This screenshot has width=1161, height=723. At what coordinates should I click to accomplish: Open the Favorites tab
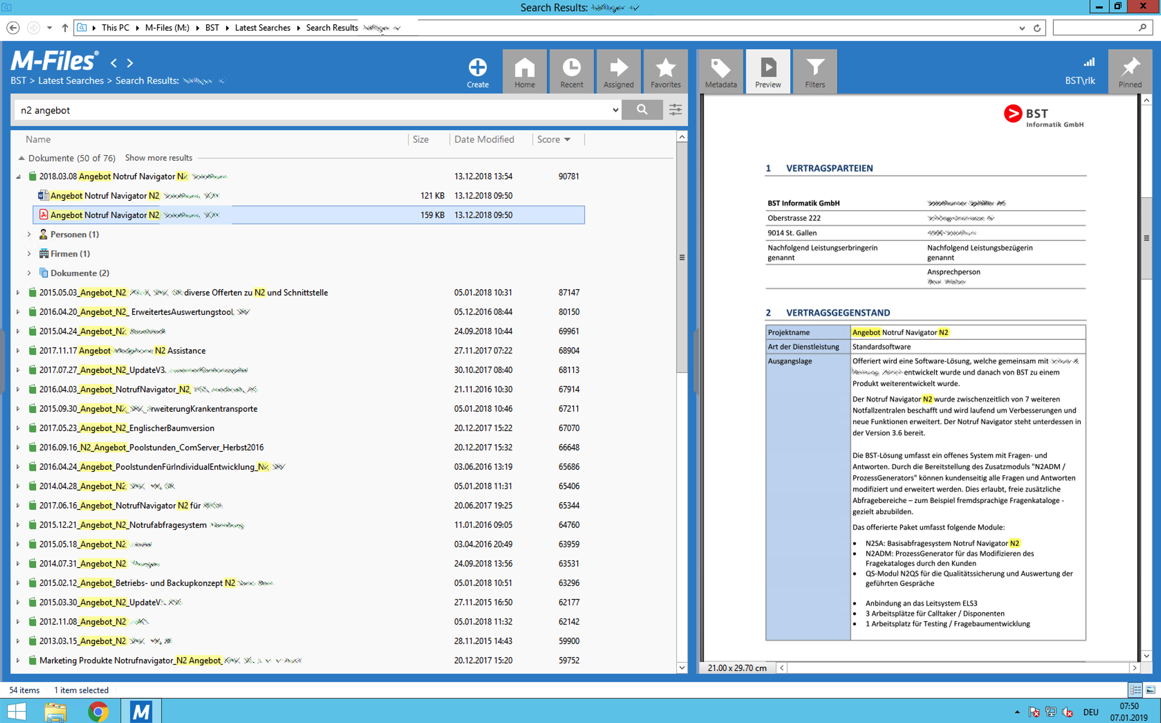click(665, 71)
